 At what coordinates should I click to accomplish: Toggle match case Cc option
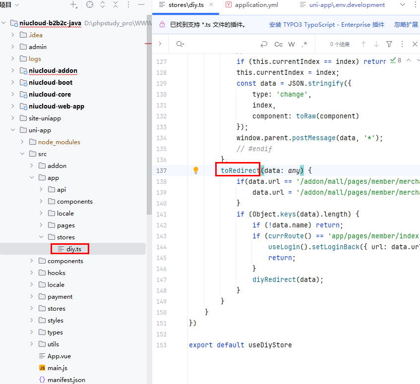(279, 44)
